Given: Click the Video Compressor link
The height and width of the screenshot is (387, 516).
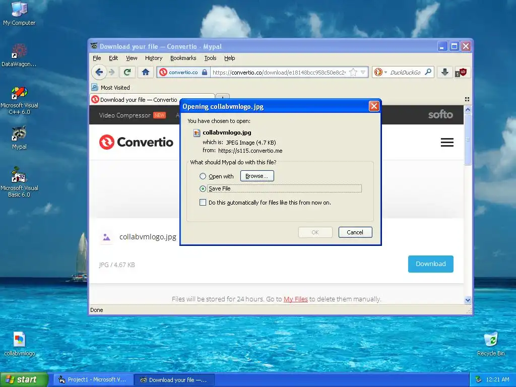Looking at the screenshot, I should pos(124,115).
